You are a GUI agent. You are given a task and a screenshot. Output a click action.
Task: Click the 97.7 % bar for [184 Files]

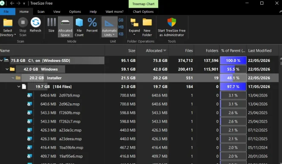click(x=233, y=87)
